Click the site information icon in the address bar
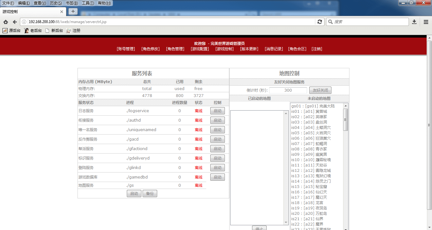This screenshot has width=432, height=230. click(x=24, y=22)
